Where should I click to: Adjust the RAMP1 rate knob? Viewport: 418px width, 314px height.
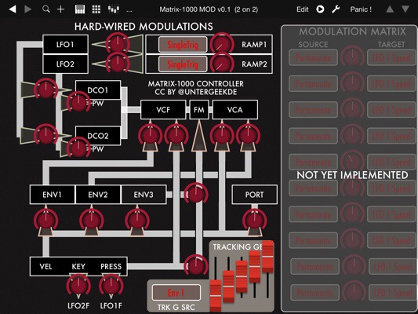[222, 44]
